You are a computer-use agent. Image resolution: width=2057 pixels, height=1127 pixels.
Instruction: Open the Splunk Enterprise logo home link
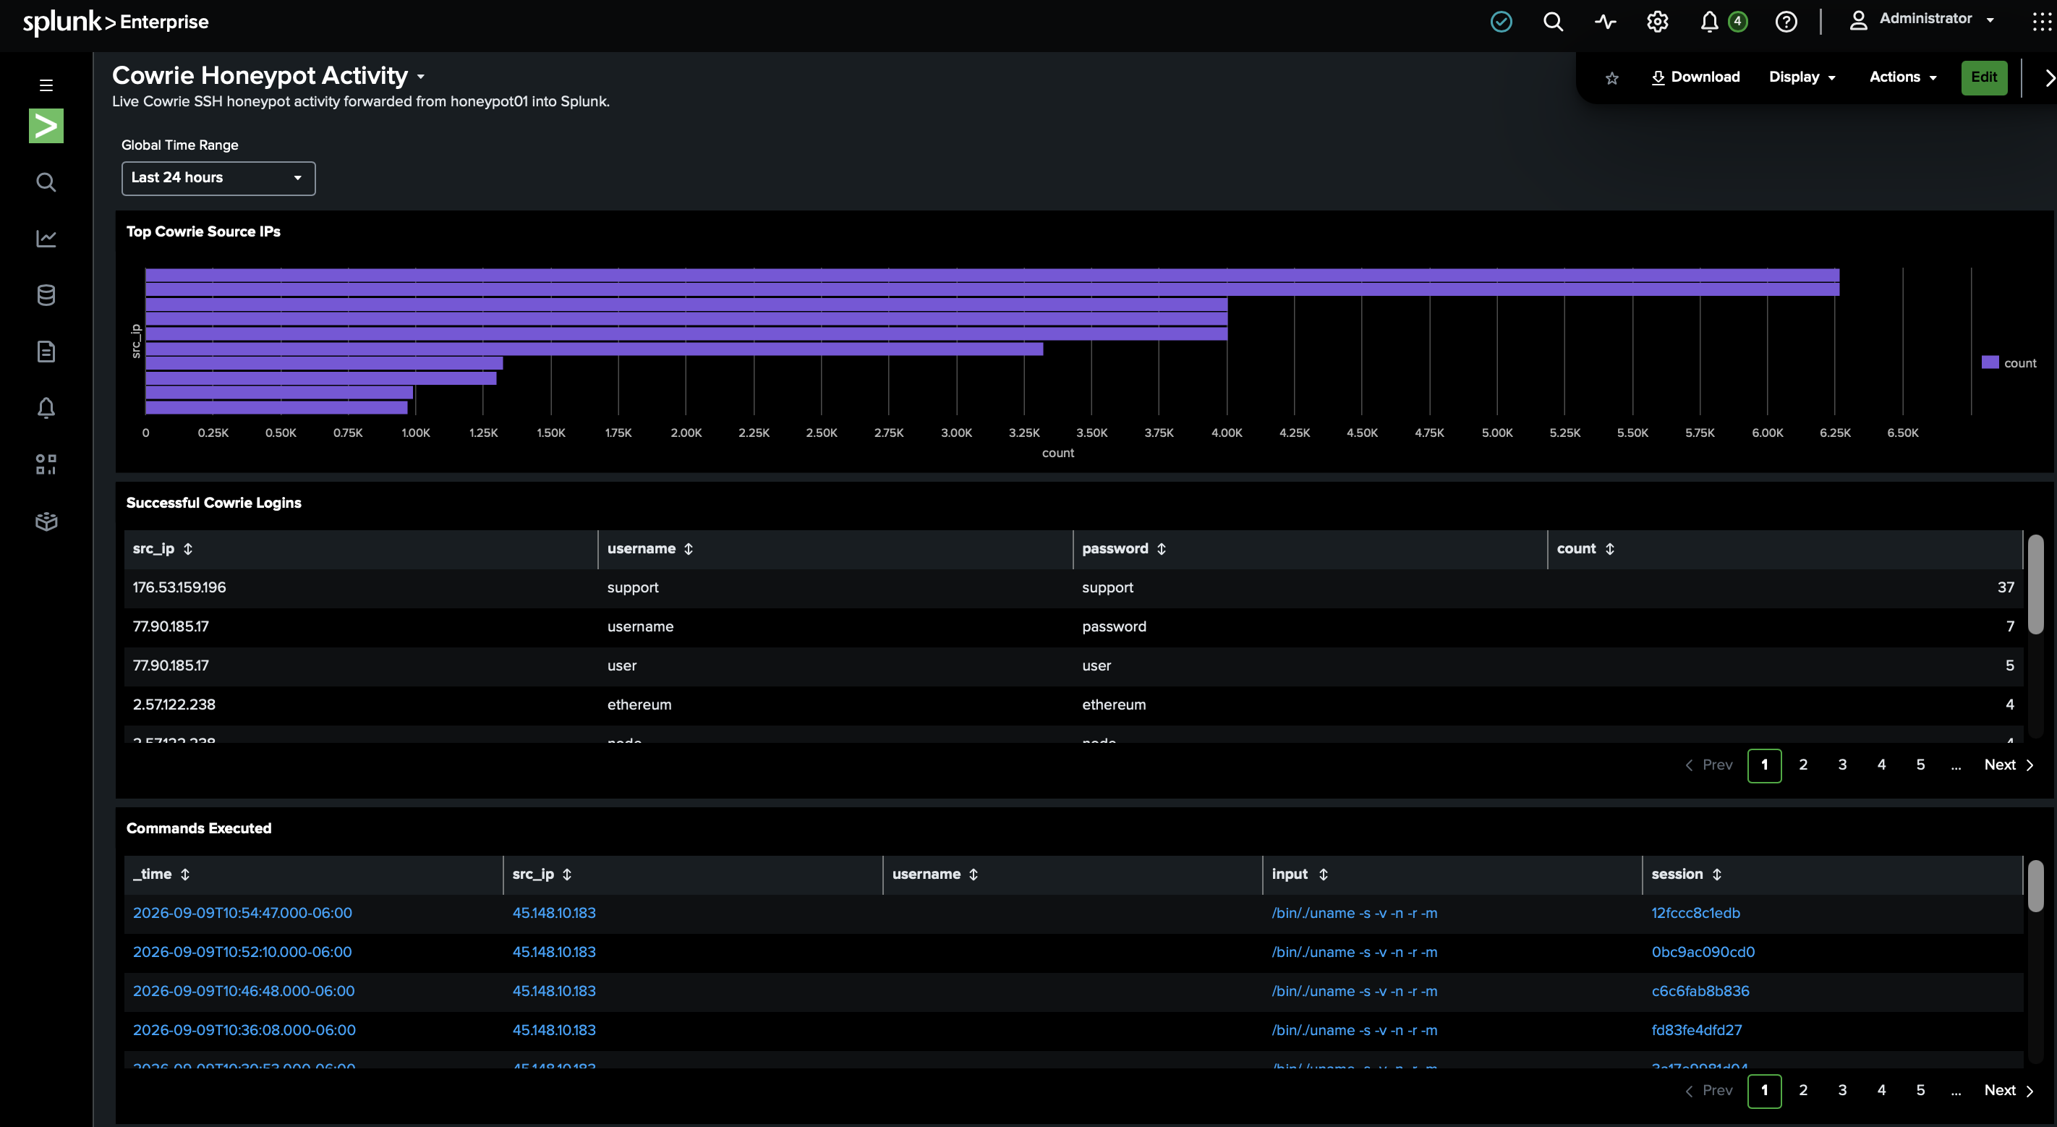[116, 22]
